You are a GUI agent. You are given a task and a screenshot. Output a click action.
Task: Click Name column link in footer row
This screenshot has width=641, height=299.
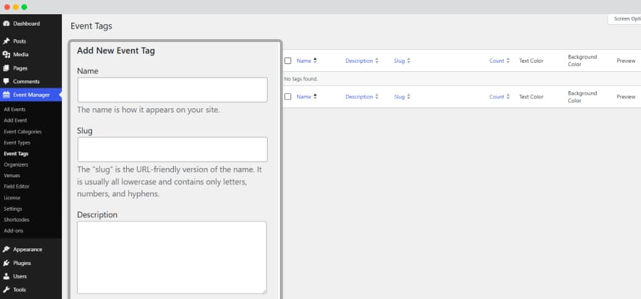[x=303, y=97]
